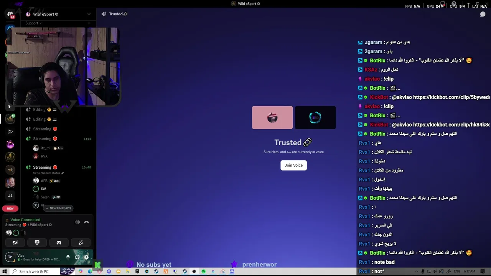Open kickbot clip link ending hk84k8e
Viewport: 491px width, 276px height.
point(451,125)
